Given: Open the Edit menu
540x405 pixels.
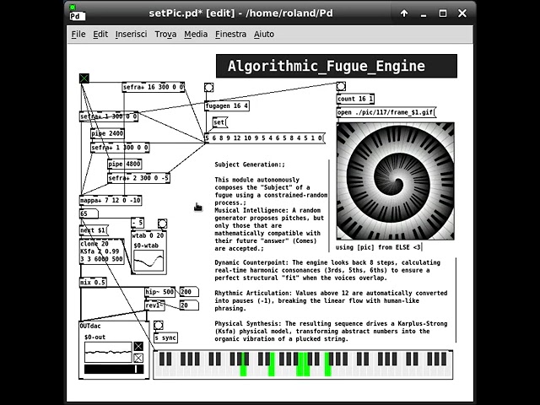Looking at the screenshot, I should (100, 34).
